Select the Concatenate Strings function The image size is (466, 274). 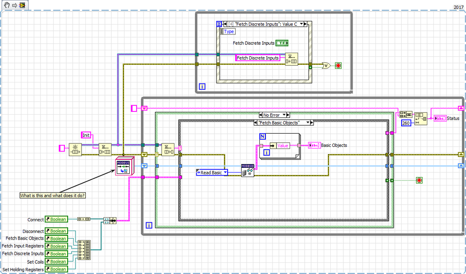[406, 114]
